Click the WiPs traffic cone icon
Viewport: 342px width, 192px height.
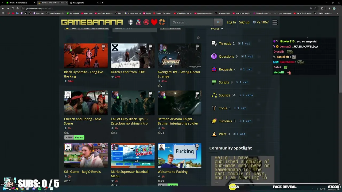coord(214,134)
